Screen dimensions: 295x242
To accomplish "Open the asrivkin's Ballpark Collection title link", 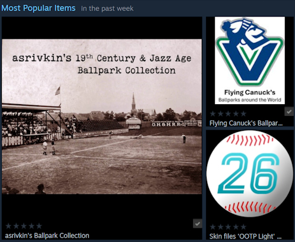I will click(47, 236).
